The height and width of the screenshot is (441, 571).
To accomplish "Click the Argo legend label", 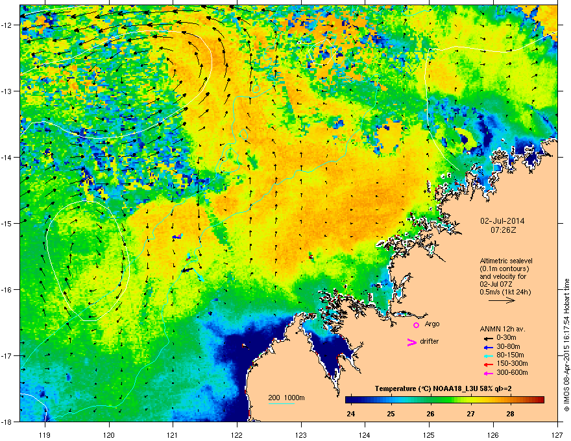I will (432, 324).
